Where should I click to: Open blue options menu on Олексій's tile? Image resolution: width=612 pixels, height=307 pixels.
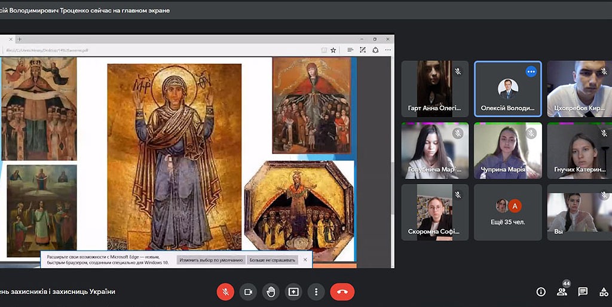tap(531, 72)
